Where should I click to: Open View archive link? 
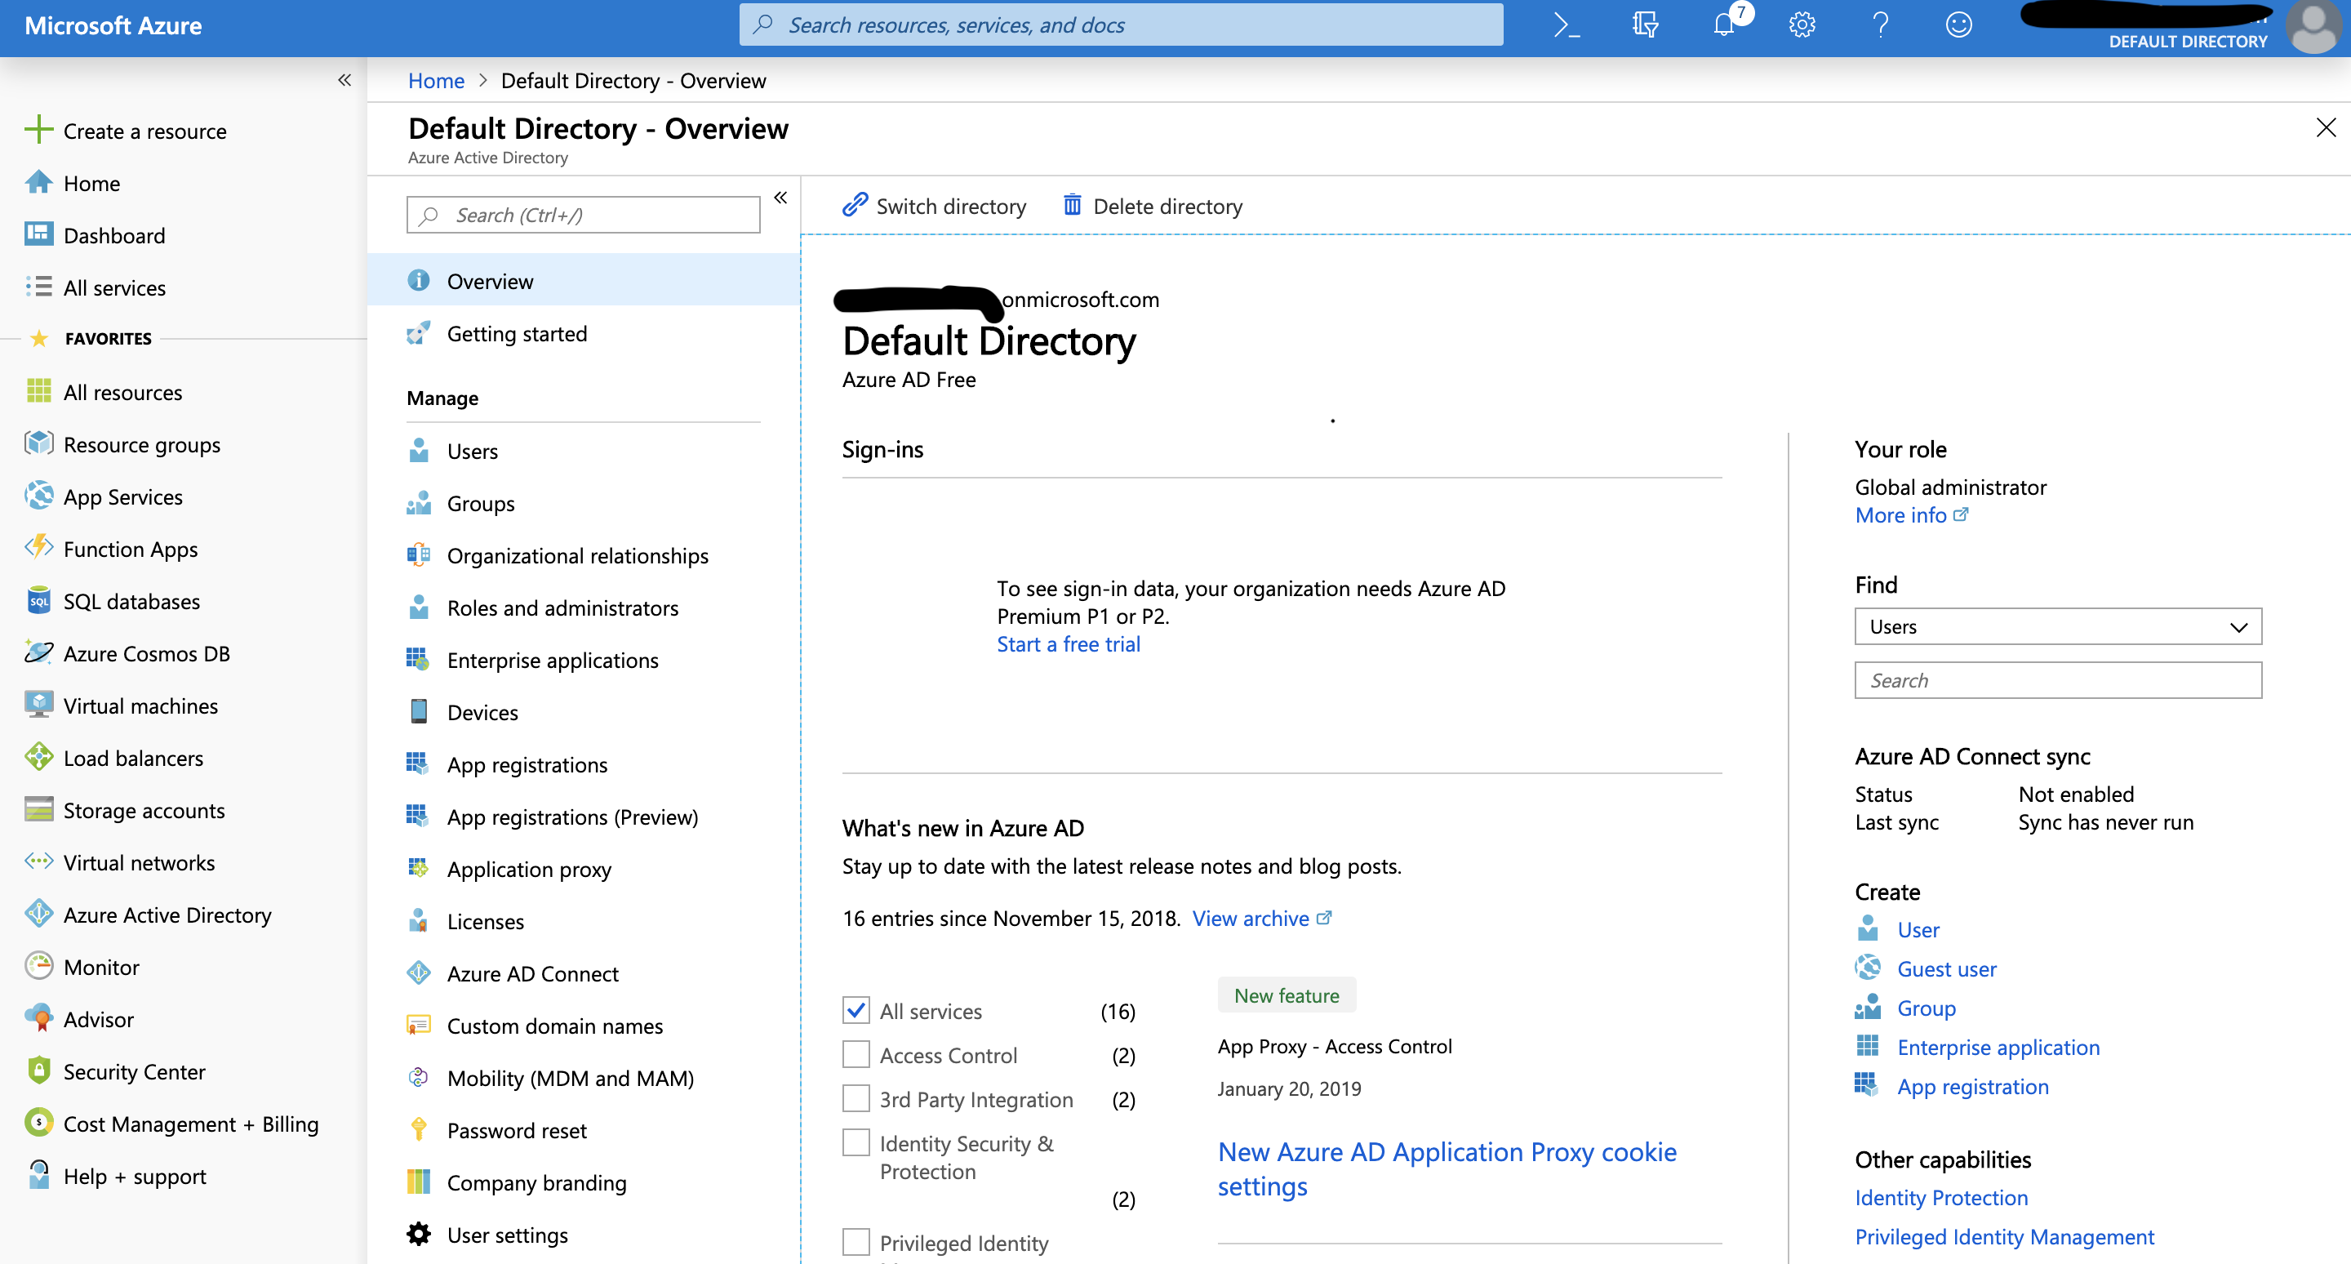(1262, 919)
